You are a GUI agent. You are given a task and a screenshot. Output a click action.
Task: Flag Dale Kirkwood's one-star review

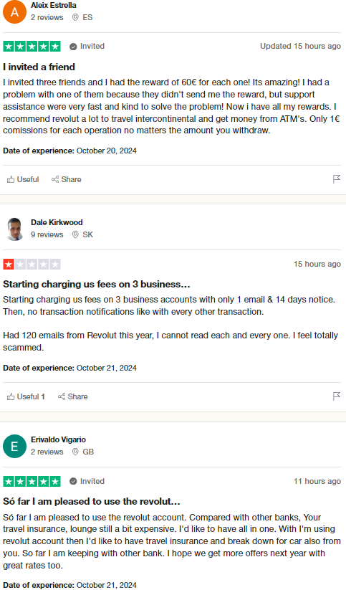pos(337,396)
